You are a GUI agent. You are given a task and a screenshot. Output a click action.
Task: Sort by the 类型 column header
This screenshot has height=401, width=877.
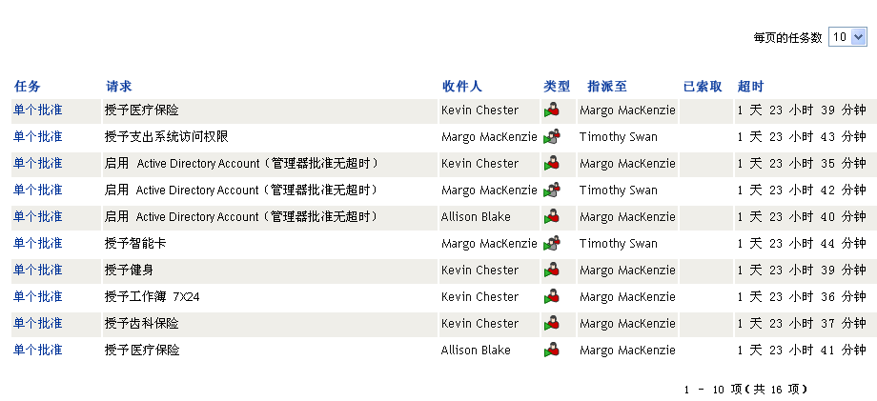[x=557, y=87]
